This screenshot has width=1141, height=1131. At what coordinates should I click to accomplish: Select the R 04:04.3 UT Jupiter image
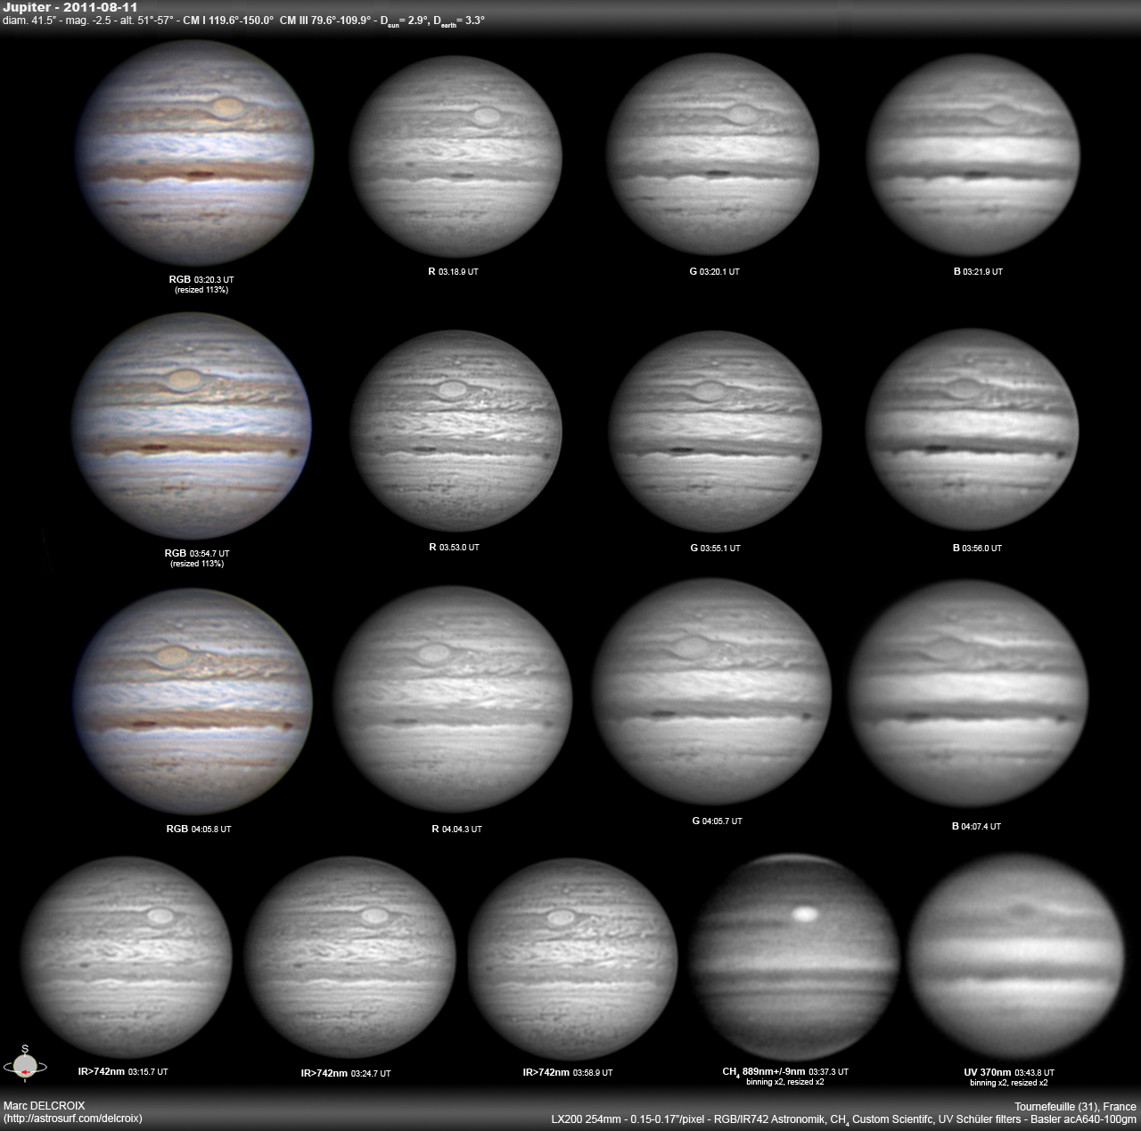pyautogui.click(x=453, y=699)
